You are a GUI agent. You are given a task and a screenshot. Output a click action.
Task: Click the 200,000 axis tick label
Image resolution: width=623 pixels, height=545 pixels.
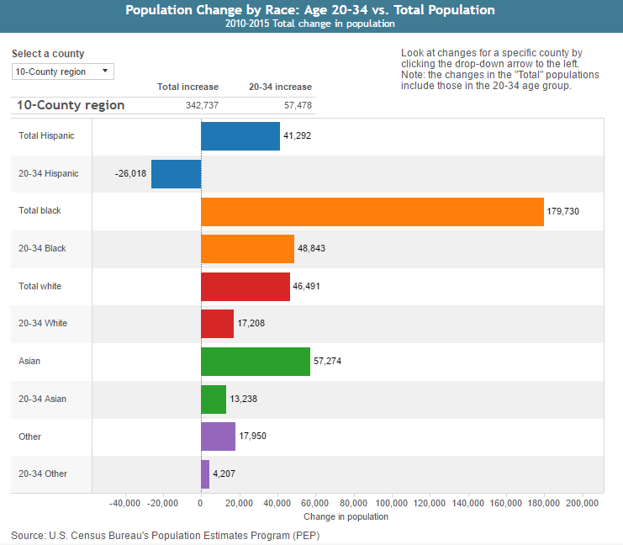click(583, 503)
